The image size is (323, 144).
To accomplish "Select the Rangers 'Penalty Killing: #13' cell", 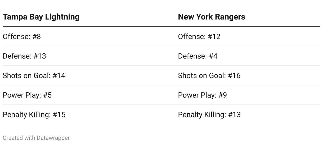I will (209, 114).
